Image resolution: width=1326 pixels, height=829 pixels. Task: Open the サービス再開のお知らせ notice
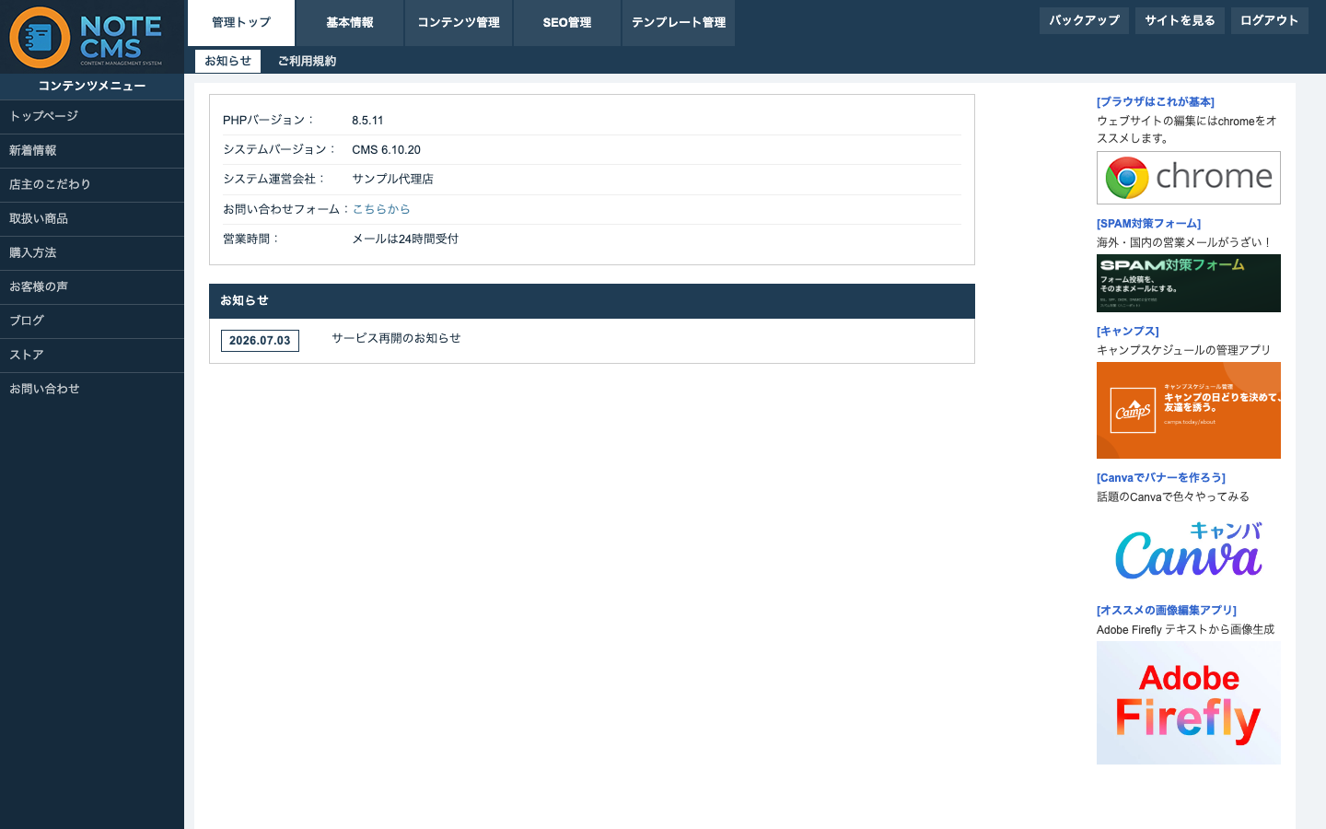[x=396, y=338]
